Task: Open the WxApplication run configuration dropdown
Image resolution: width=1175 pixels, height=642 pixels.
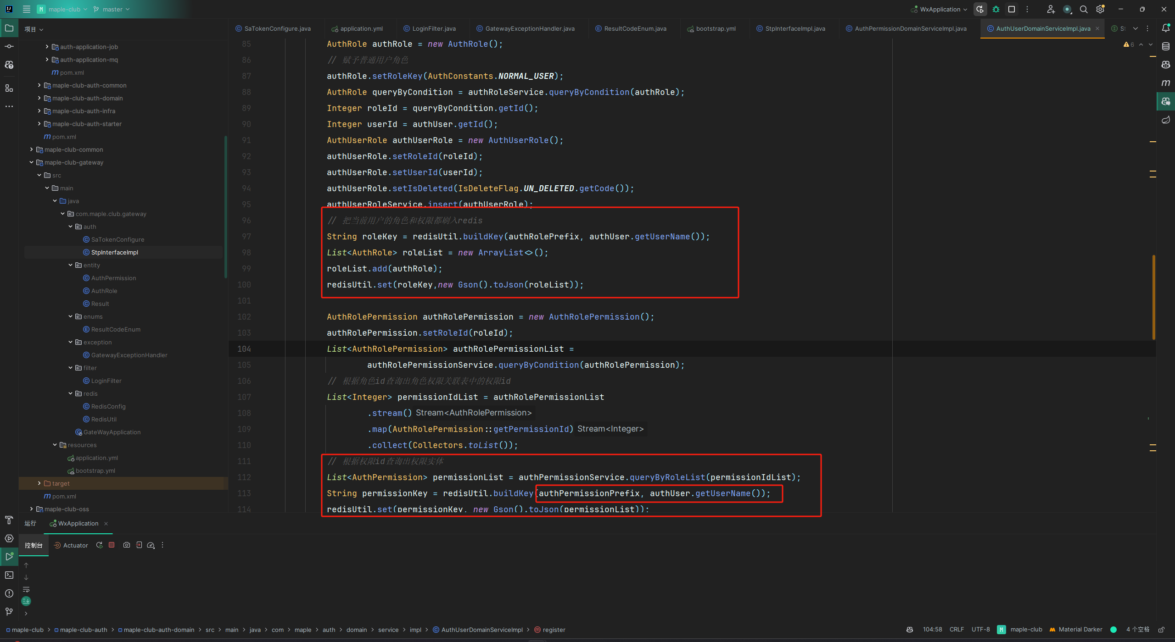Action: point(940,9)
